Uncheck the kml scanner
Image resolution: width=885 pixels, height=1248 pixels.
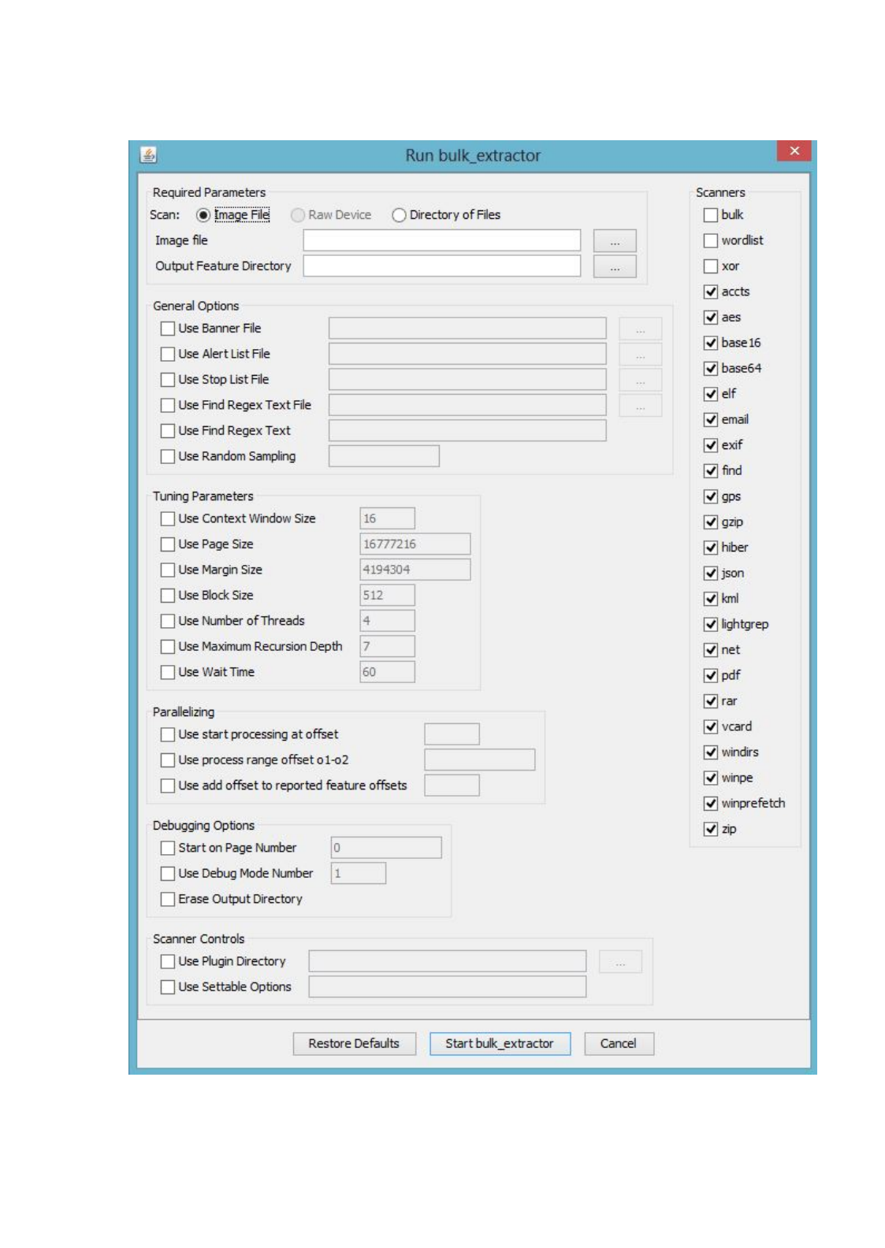[x=710, y=599]
